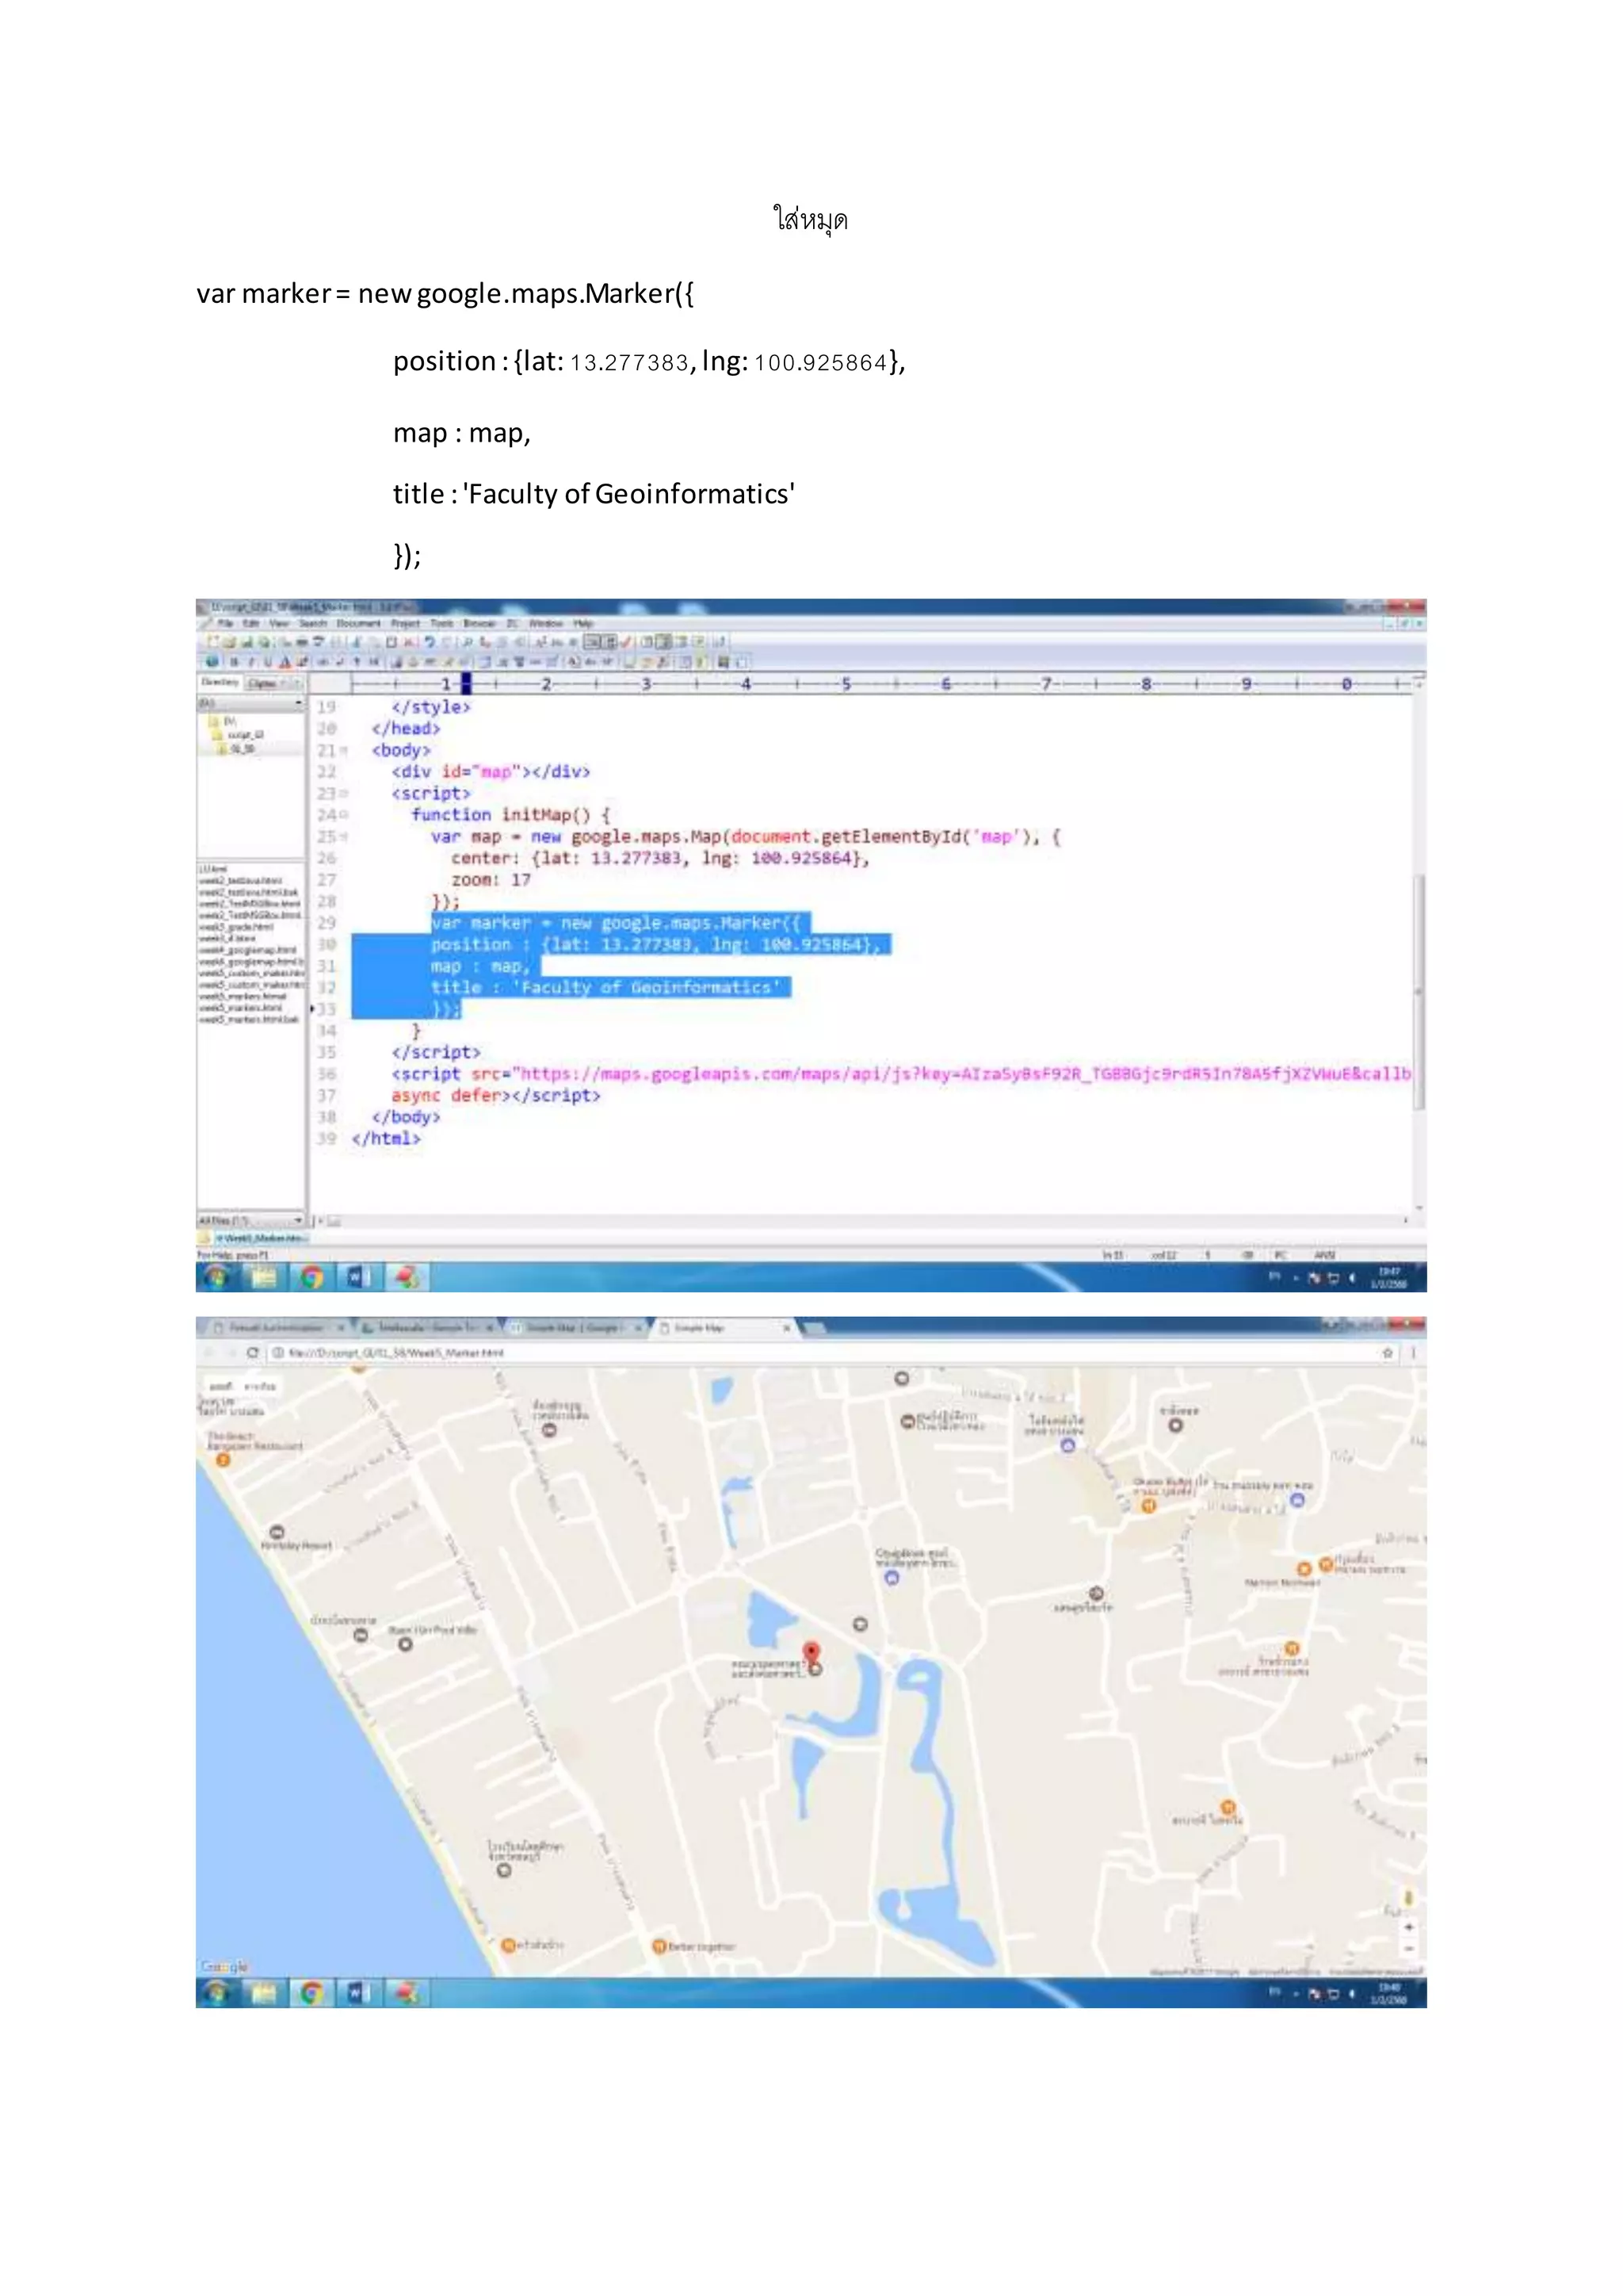Open the Help menu in EditPlus
The width and height of the screenshot is (1623, 2296).
(583, 623)
